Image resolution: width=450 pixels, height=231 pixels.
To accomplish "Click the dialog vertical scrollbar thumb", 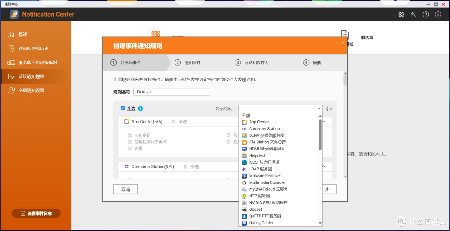I will (x=345, y=80).
